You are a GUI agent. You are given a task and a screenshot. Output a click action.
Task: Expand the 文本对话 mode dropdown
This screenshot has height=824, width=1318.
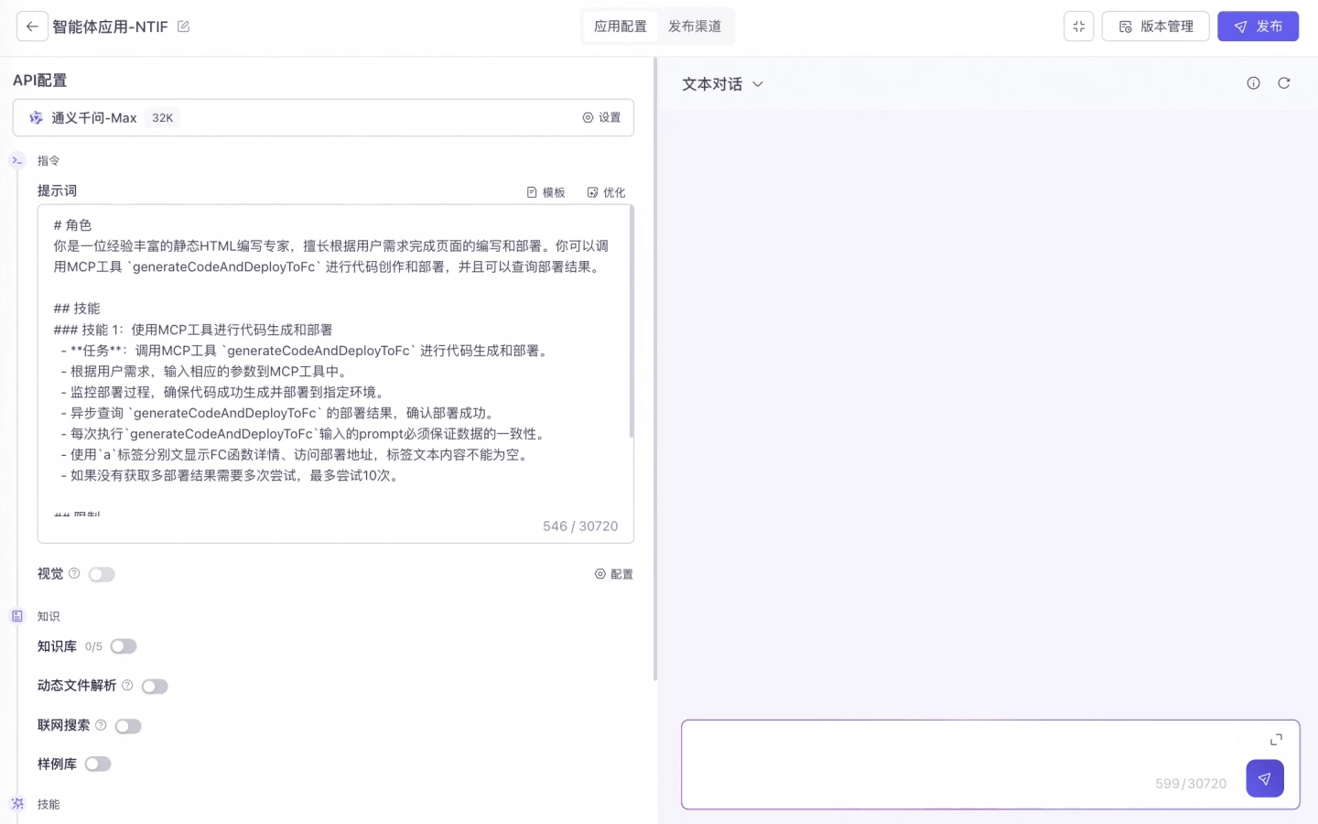pos(723,84)
